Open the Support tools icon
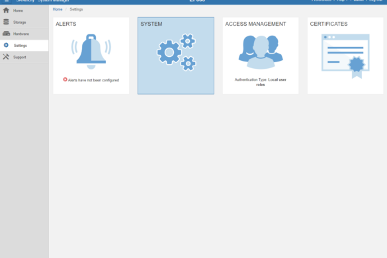This screenshot has height=258, width=387. click(x=6, y=57)
